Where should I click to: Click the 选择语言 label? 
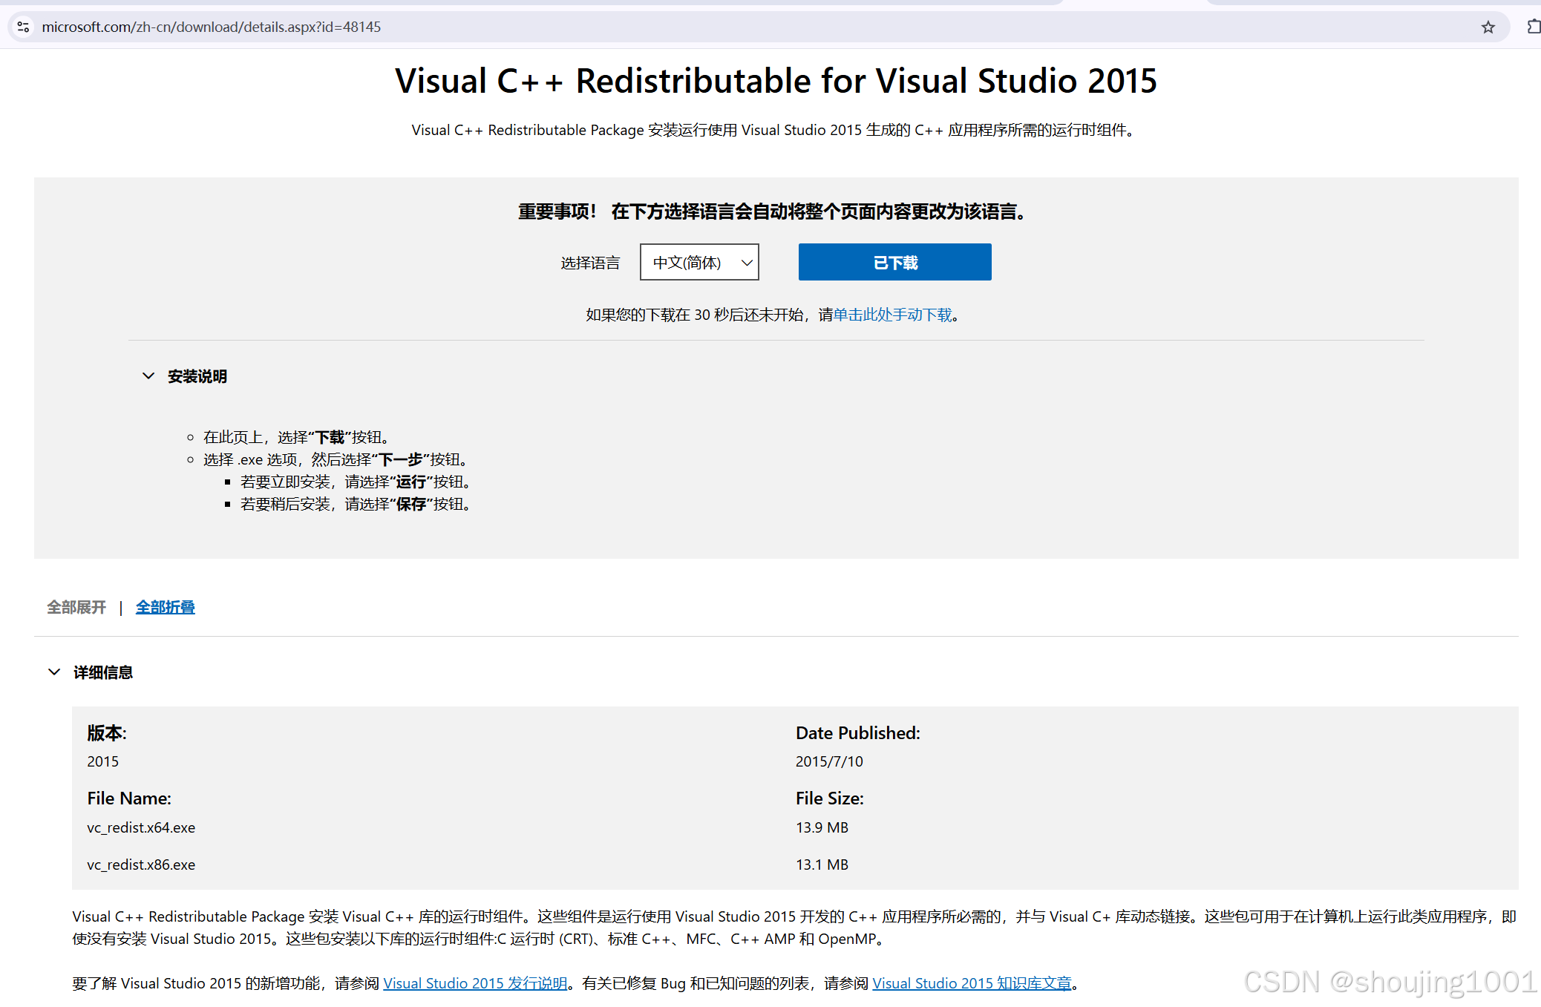click(x=590, y=263)
